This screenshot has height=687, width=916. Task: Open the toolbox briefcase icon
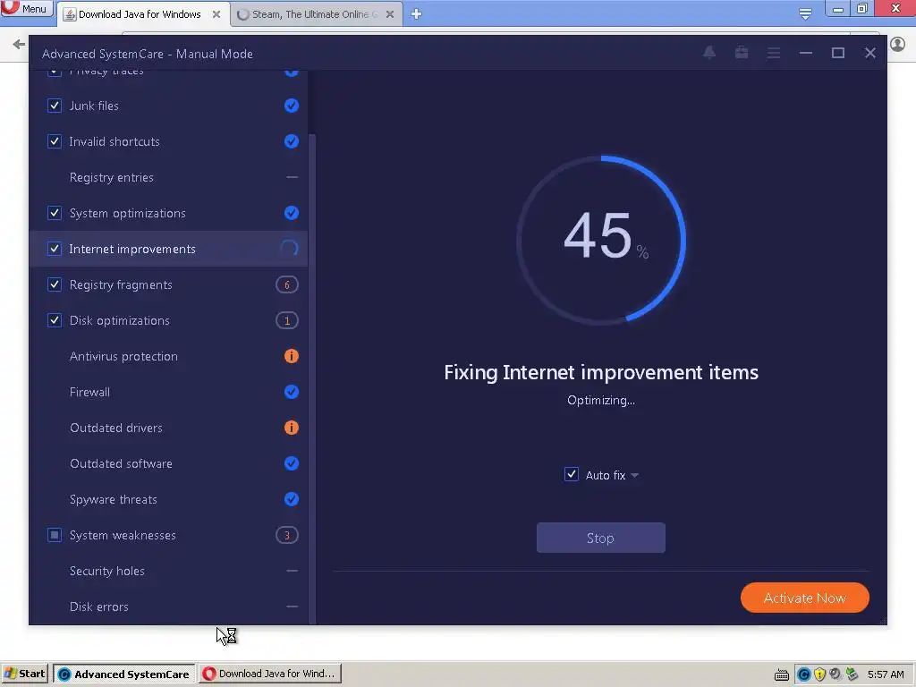tap(742, 53)
